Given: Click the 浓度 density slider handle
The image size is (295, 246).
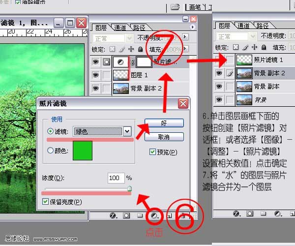Looking at the screenshot, I should pos(129,188).
